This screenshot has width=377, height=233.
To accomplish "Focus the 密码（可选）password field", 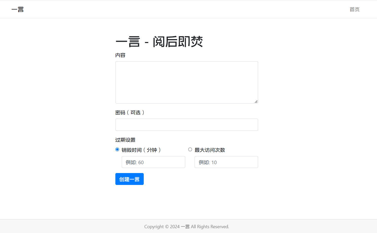I will [186, 125].
